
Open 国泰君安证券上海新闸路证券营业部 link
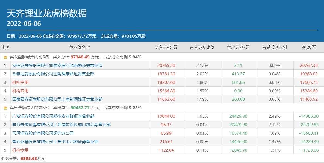coord(57,99)
